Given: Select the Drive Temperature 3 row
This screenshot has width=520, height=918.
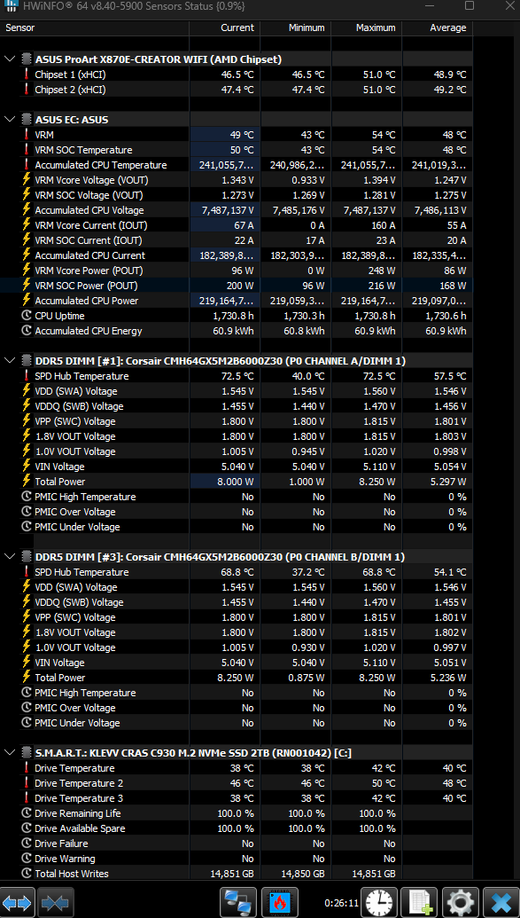Looking at the screenshot, I should point(237,798).
